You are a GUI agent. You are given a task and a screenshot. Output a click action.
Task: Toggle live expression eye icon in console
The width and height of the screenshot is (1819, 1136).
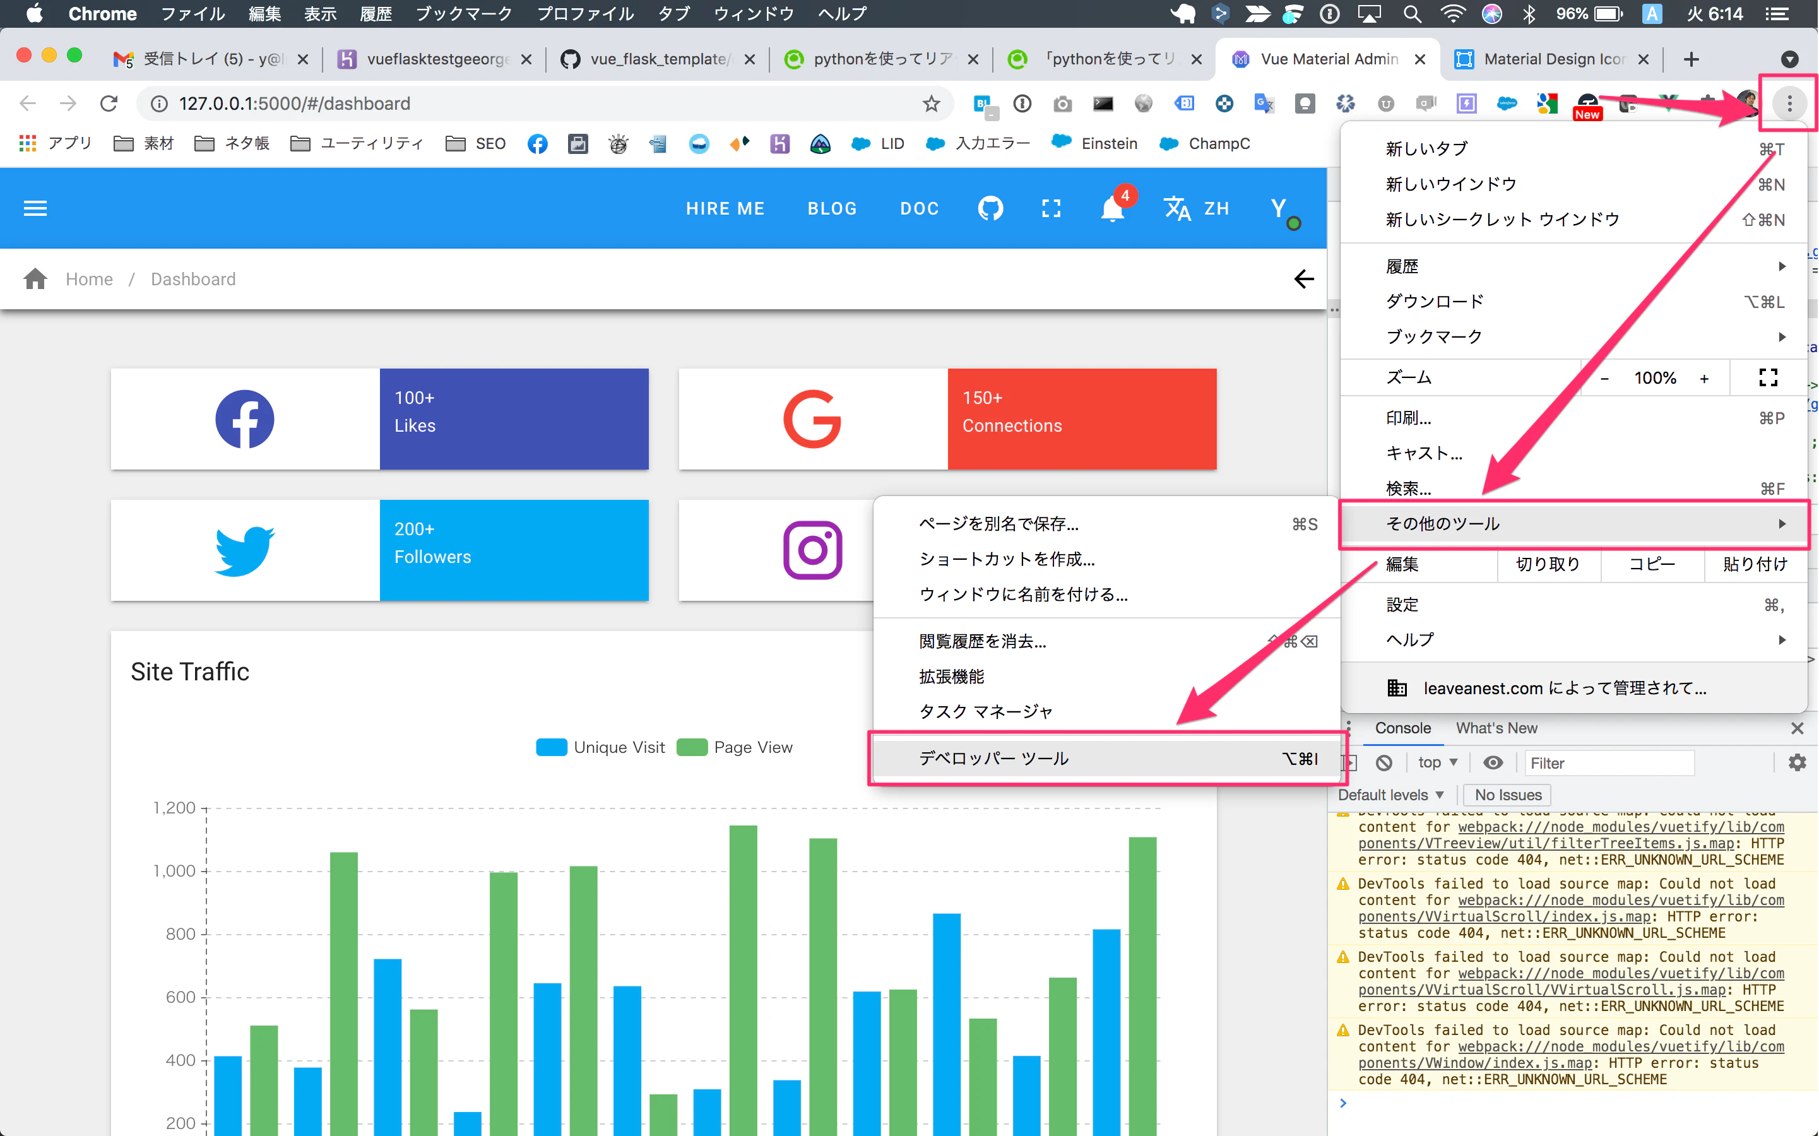pyautogui.click(x=1493, y=762)
